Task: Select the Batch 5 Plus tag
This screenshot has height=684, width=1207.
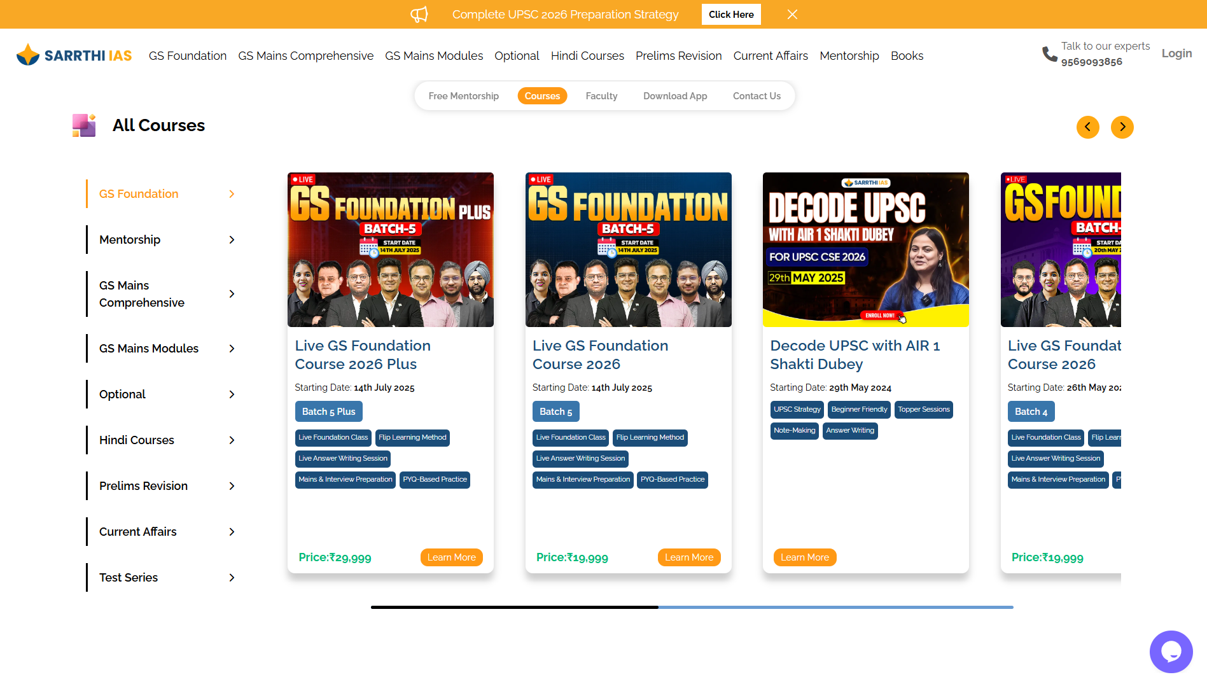Action: tap(328, 412)
